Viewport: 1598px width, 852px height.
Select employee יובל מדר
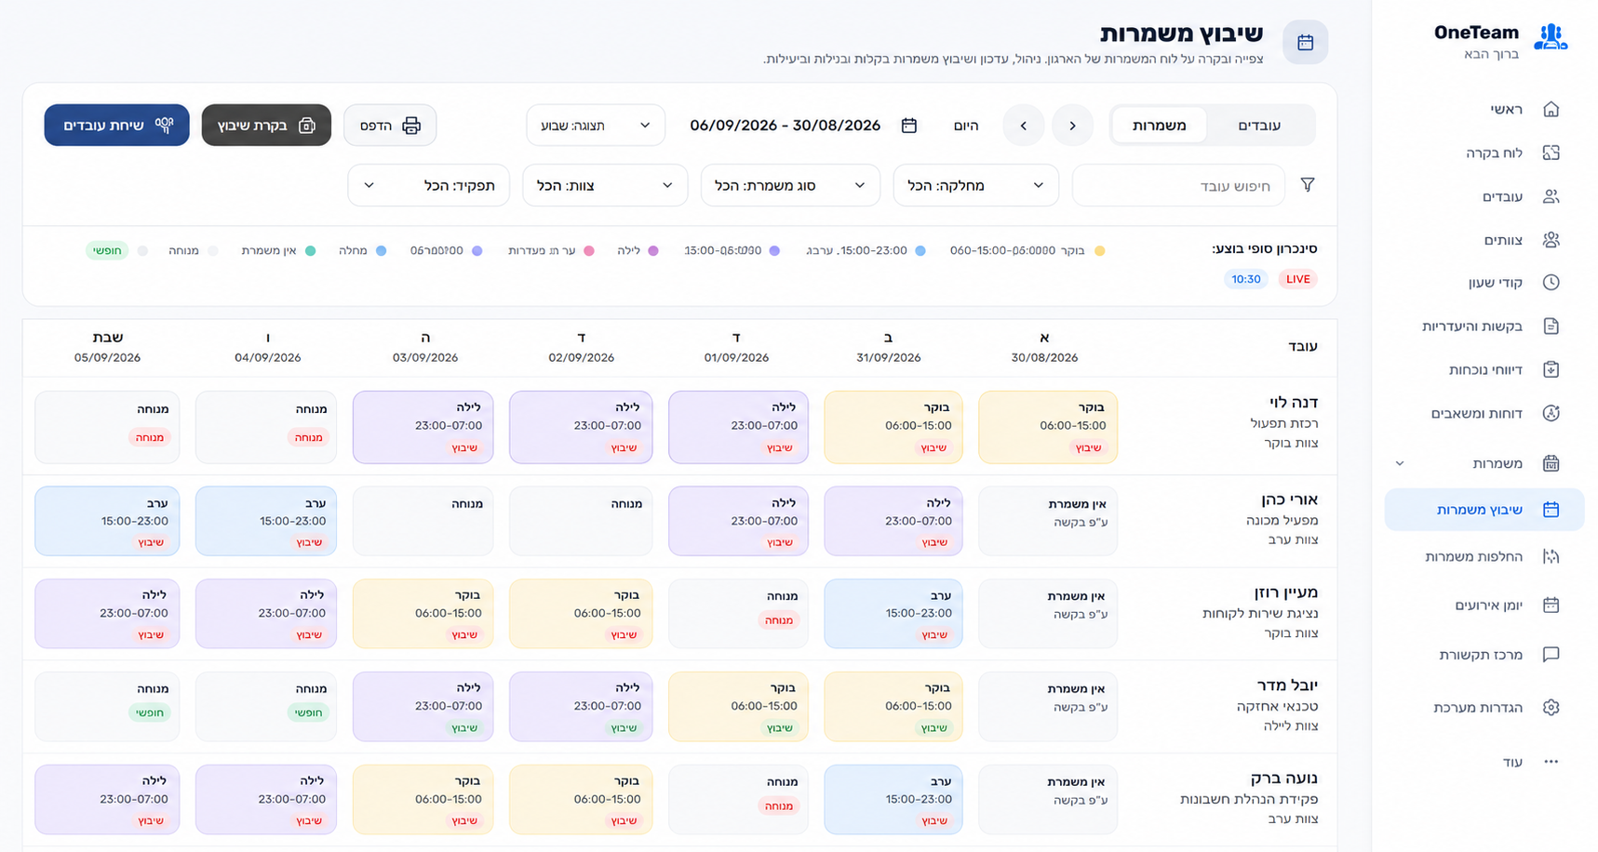click(x=1287, y=686)
